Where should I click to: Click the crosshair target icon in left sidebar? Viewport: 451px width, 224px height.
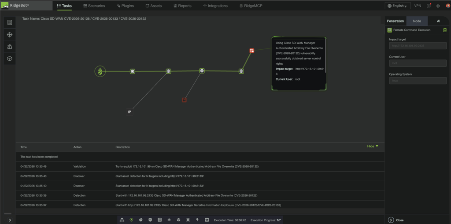[10, 34]
